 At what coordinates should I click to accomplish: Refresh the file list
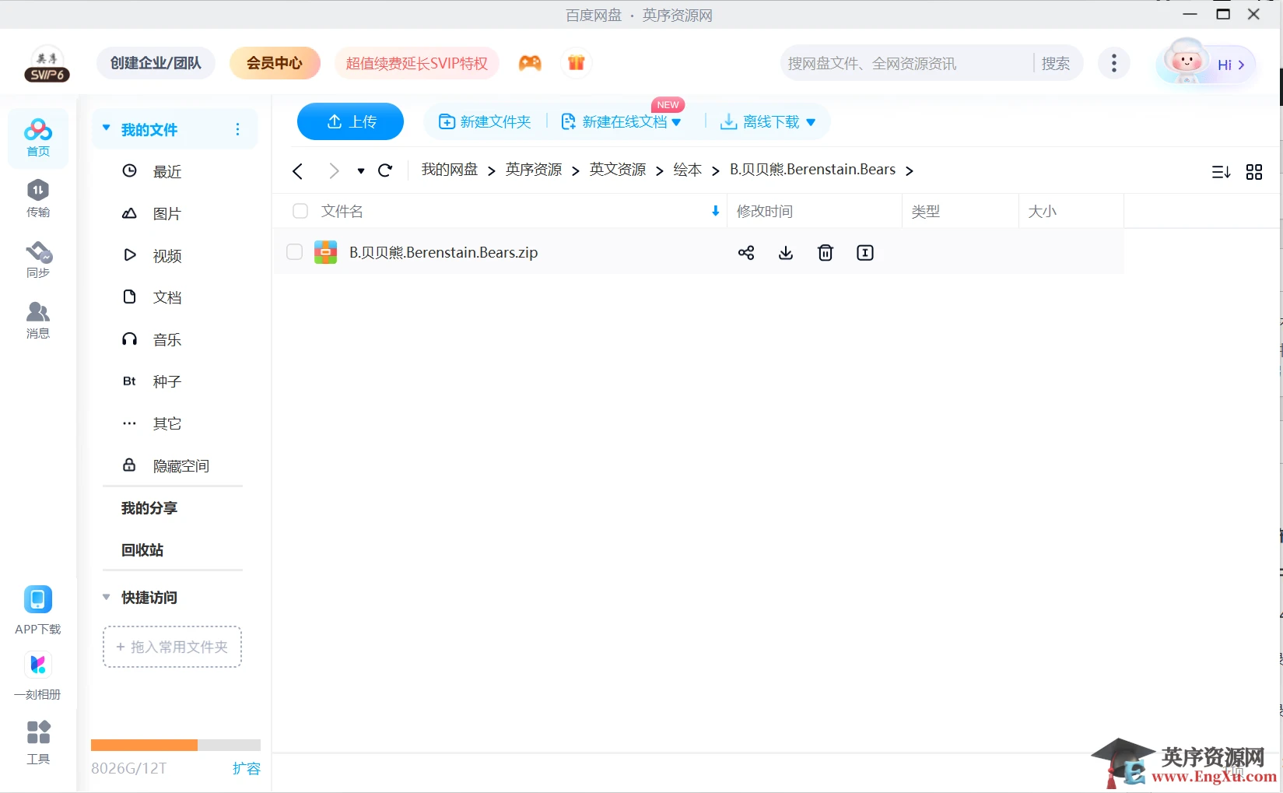[385, 170]
